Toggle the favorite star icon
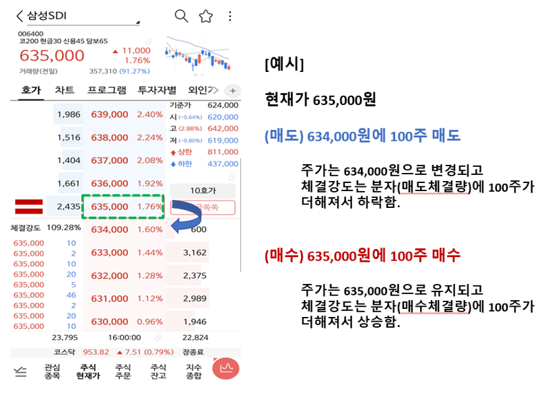 coord(206,16)
